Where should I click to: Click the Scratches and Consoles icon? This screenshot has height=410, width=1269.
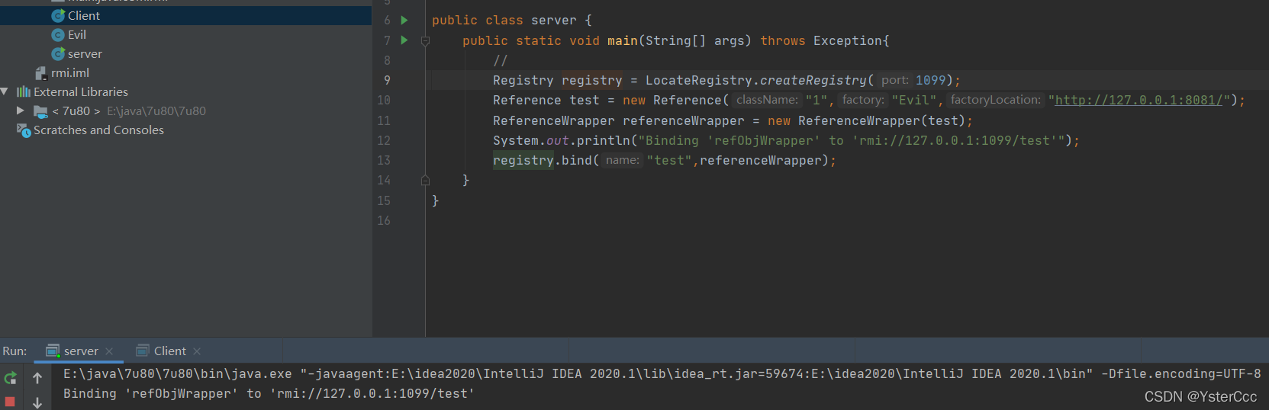(x=24, y=130)
